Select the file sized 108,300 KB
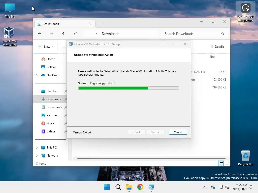258x193 pixels. coord(219,80)
